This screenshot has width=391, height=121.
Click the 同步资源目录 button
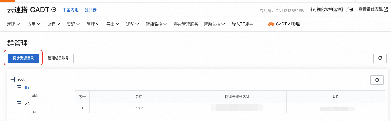[x=23, y=58]
